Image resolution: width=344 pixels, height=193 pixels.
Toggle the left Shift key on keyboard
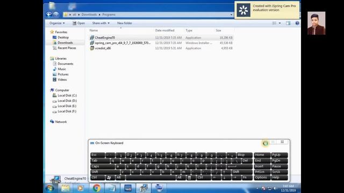pos(105,172)
